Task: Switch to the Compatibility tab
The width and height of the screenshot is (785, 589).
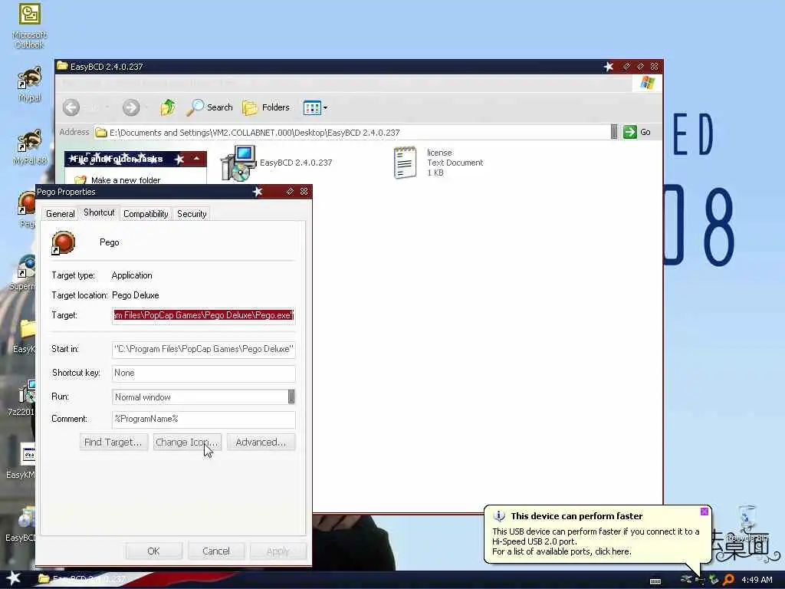Action: click(146, 214)
